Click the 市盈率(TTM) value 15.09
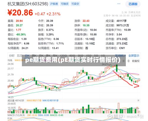 (x=127, y=30)
